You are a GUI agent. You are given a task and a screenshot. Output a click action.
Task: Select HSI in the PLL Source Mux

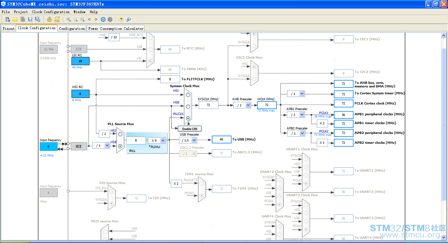point(120,134)
